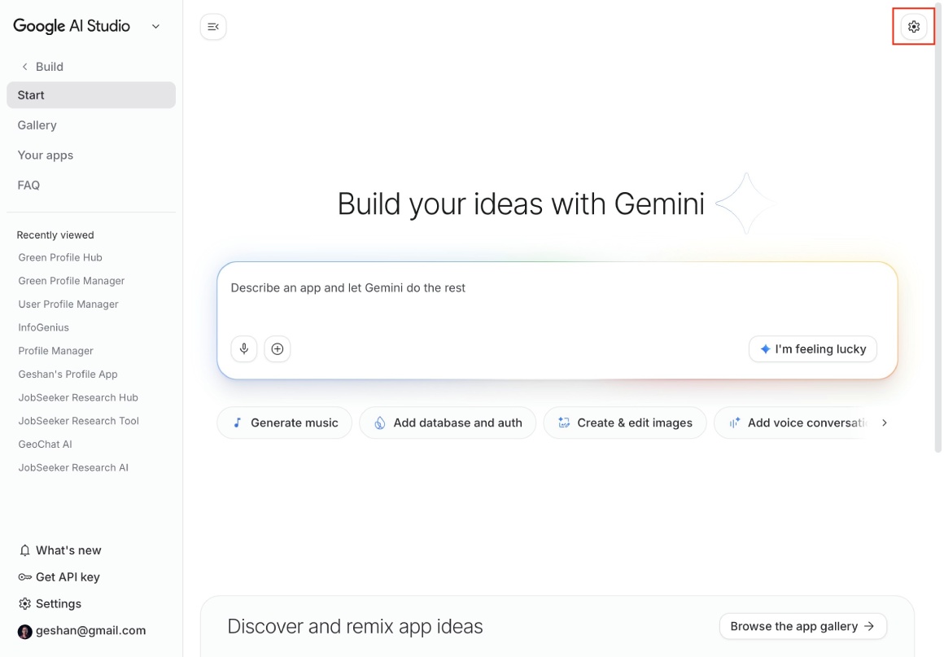Click the microphone icon in the prompt box

point(243,348)
